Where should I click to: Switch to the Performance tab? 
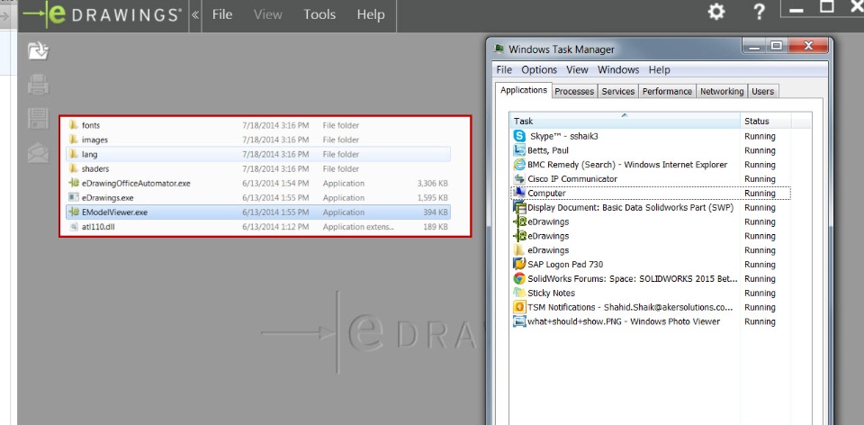pyautogui.click(x=667, y=92)
